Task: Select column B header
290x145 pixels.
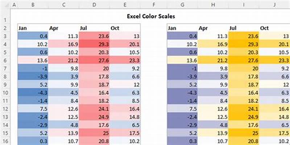Action: tap(33, 5)
